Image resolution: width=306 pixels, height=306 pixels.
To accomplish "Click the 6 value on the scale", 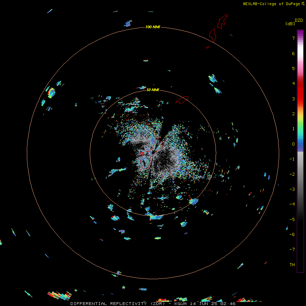I will click(293, 53).
